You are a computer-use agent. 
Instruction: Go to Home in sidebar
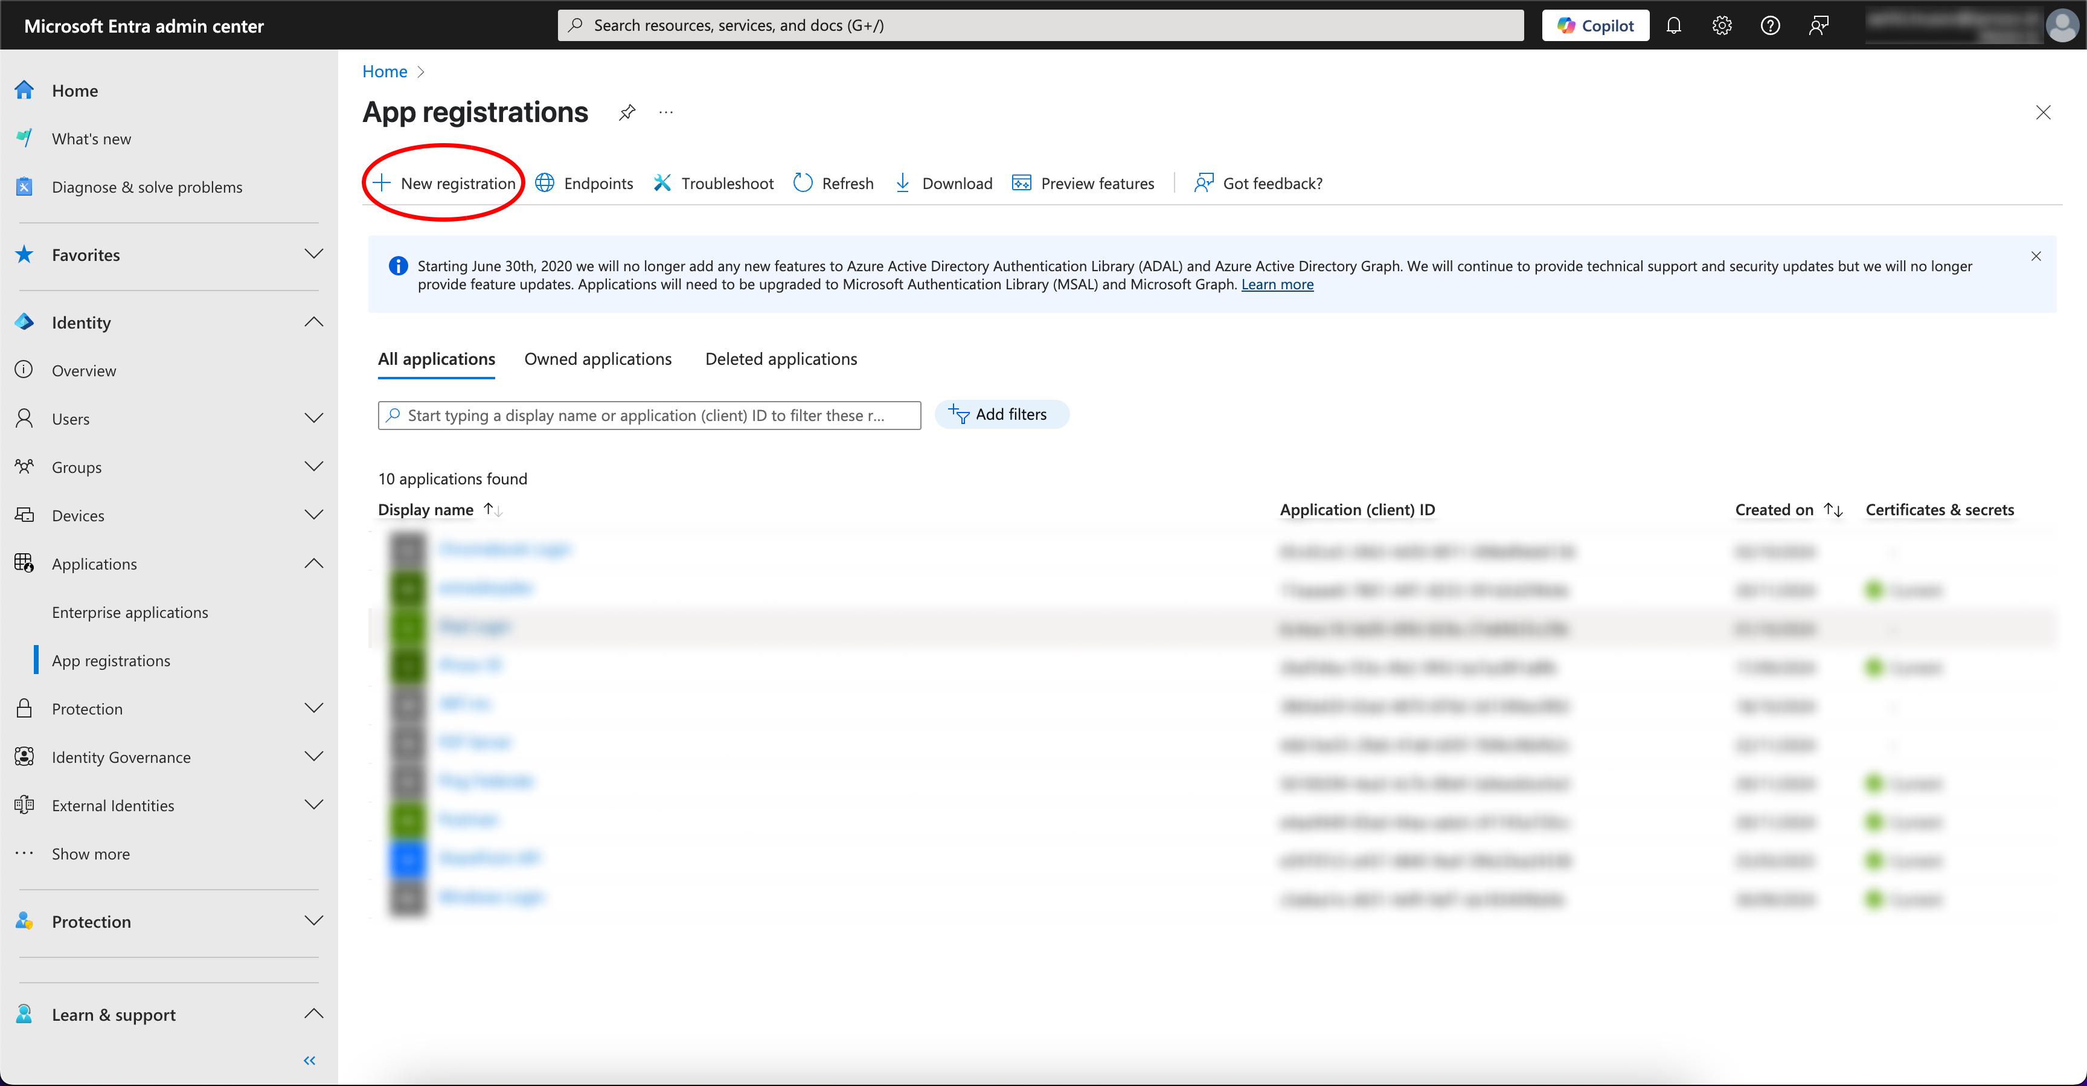click(x=74, y=91)
